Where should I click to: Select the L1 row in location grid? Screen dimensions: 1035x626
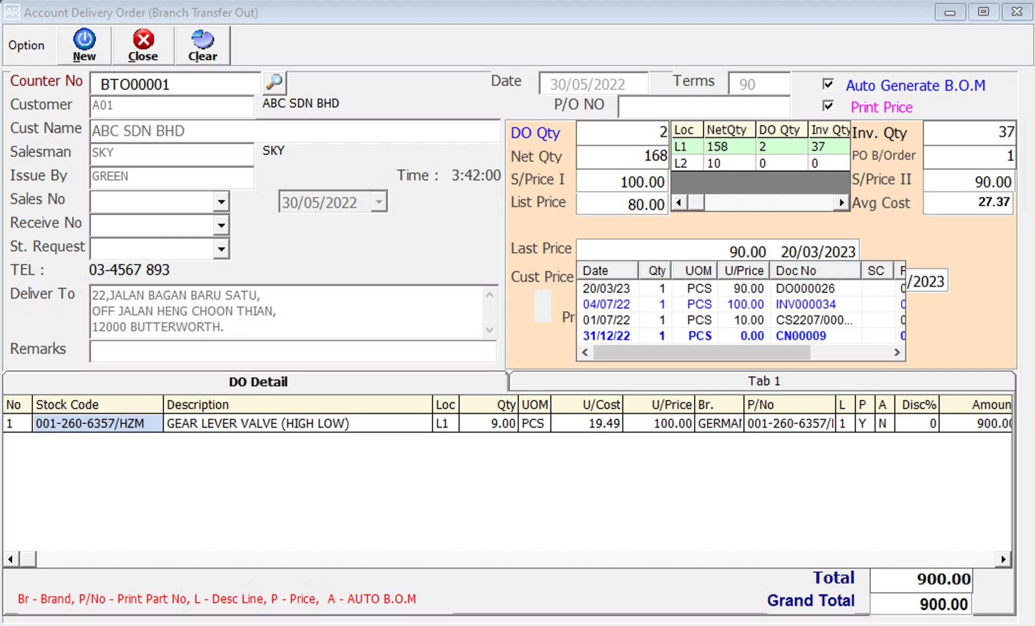pyautogui.click(x=760, y=146)
